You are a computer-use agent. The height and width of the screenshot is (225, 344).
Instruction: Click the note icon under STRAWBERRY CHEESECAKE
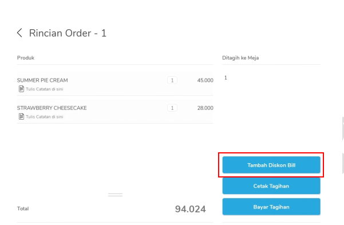[x=21, y=117]
